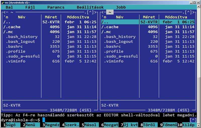Click the Méret column header in left panel

click(x=51, y=17)
